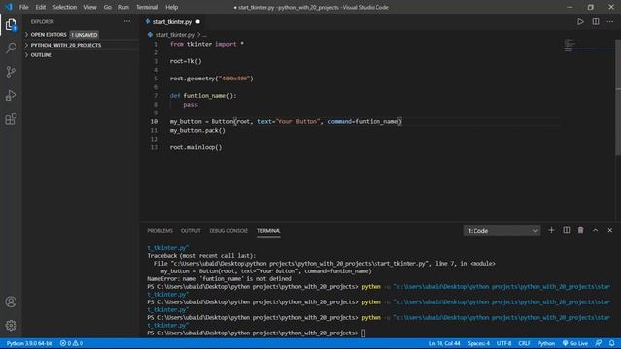This screenshot has height=349, width=621.
Task: Click the 'root.mainloop()' code line
Action: click(x=196, y=147)
